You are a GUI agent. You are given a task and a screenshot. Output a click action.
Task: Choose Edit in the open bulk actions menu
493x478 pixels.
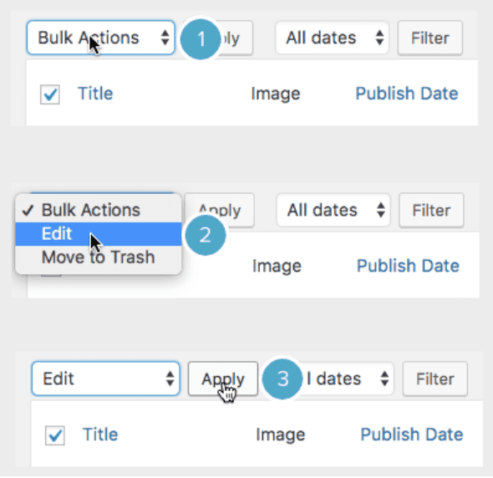point(99,234)
